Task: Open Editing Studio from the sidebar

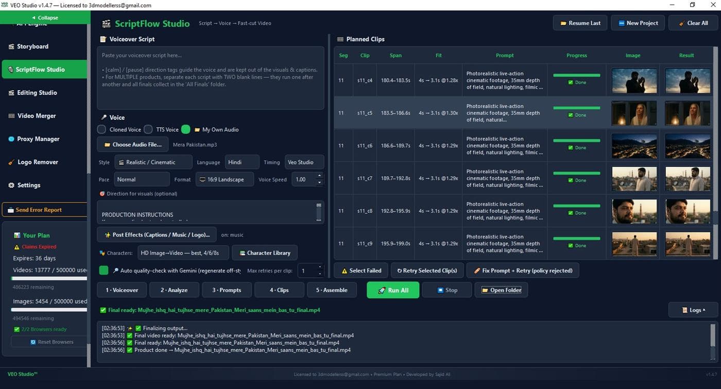Action: tap(43, 93)
